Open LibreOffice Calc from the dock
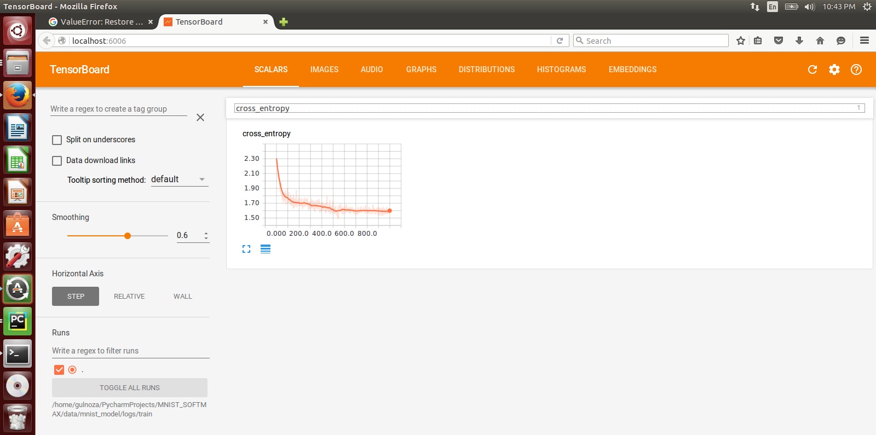Screen dimensions: 876x435 (18, 160)
